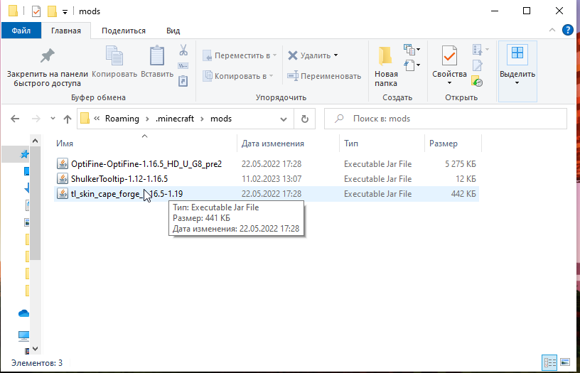The height and width of the screenshot is (373, 580).
Task: Refresh the mods folder view
Action: (304, 119)
